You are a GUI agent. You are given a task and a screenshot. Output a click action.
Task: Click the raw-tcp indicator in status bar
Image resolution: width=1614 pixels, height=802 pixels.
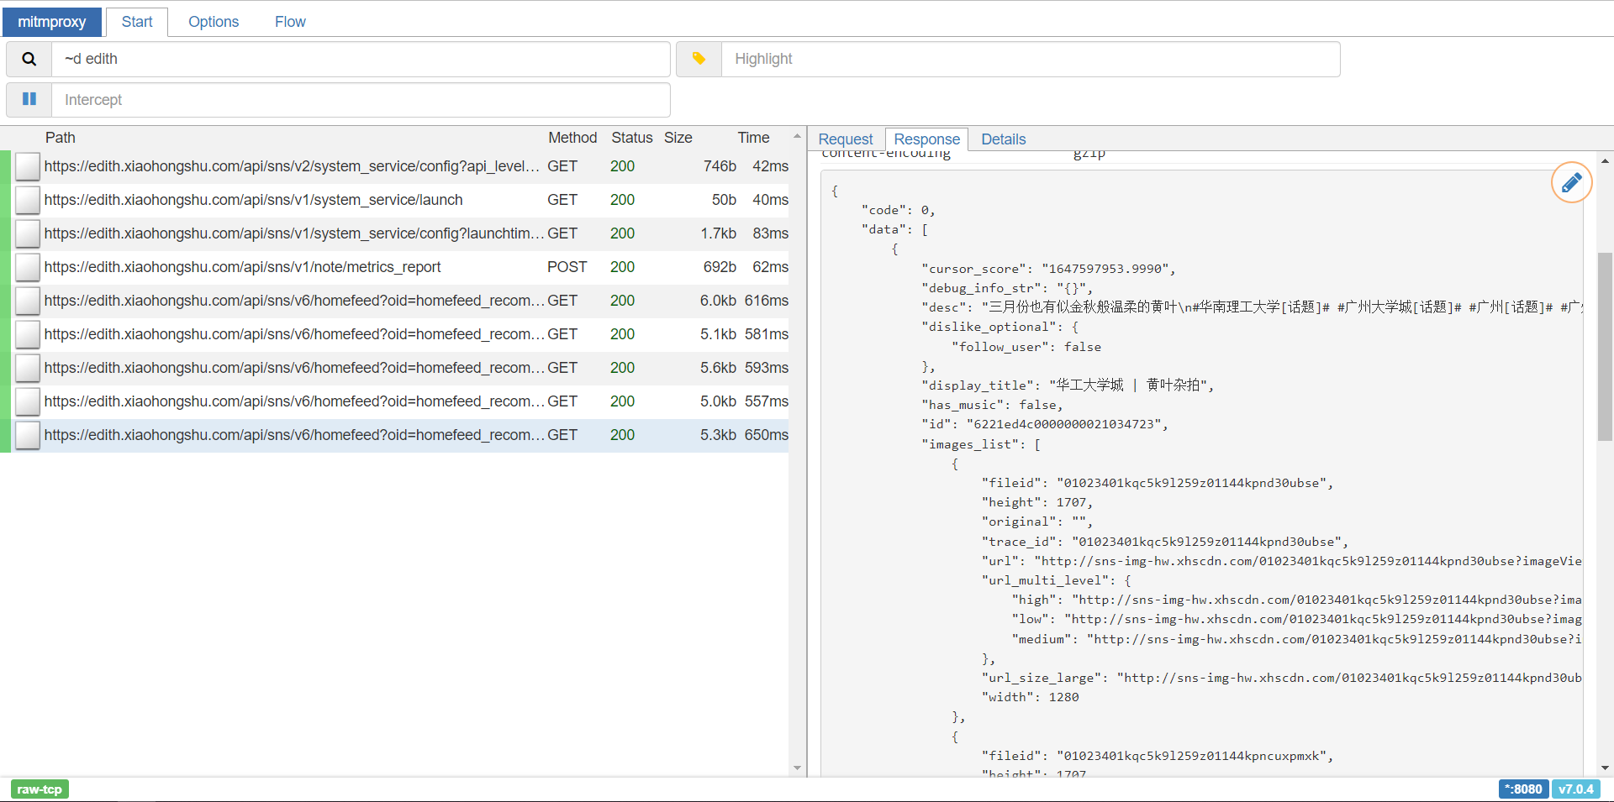coord(39,789)
